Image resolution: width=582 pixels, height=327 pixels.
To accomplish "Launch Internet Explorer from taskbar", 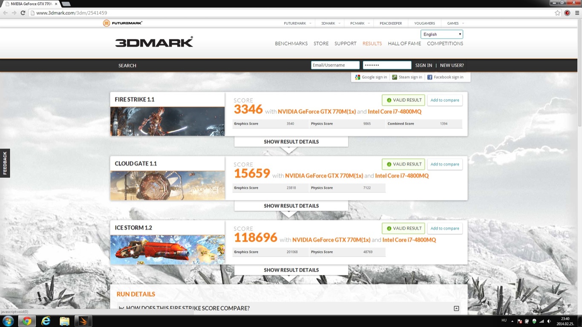I will point(46,321).
